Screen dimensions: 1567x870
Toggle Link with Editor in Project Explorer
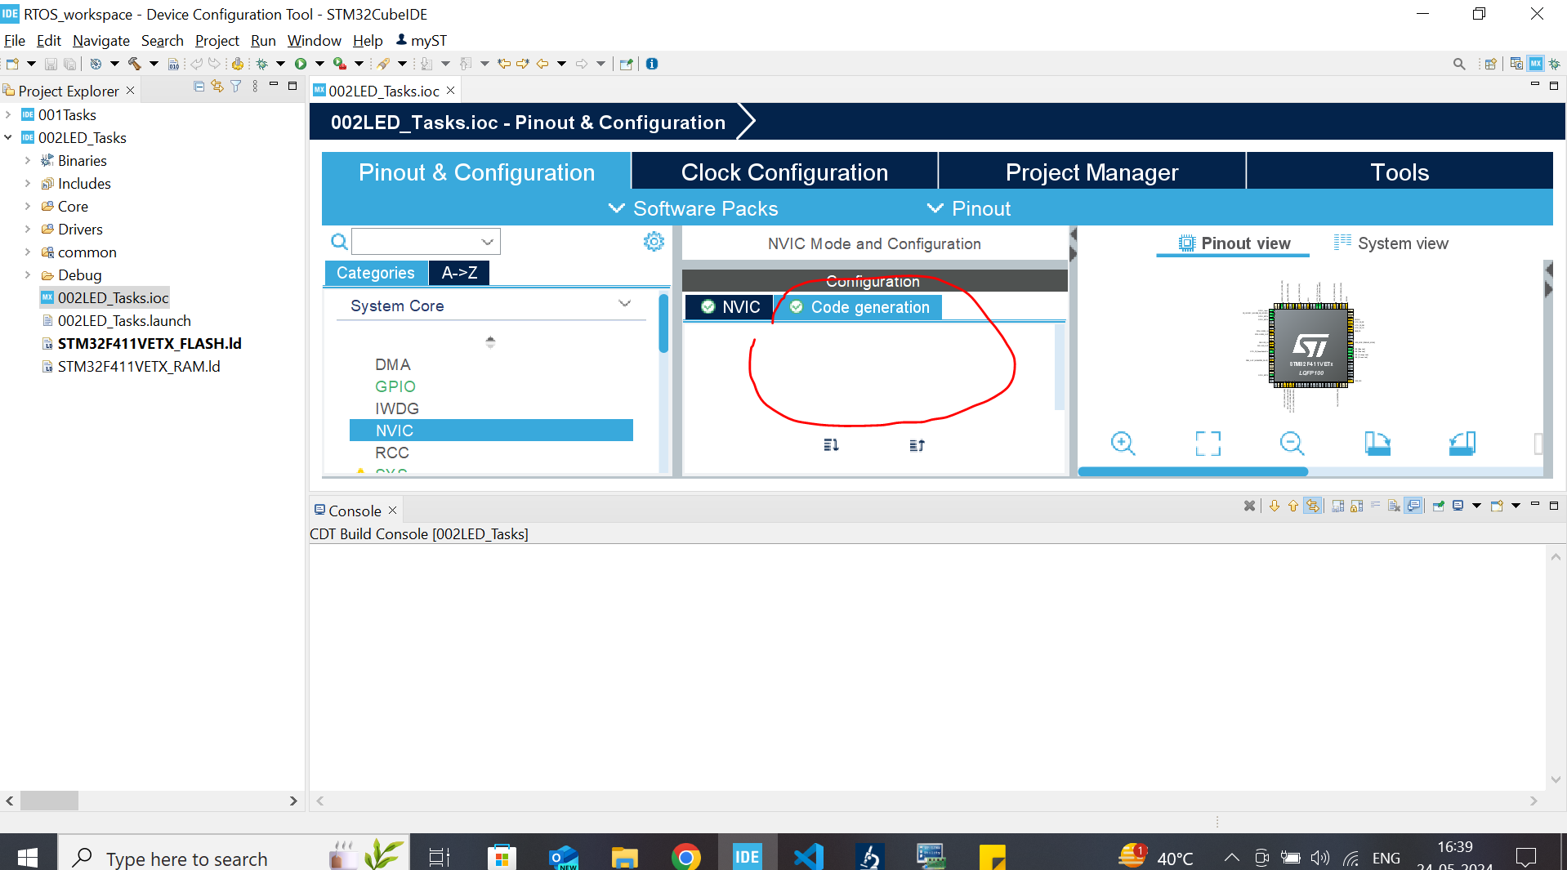217,86
